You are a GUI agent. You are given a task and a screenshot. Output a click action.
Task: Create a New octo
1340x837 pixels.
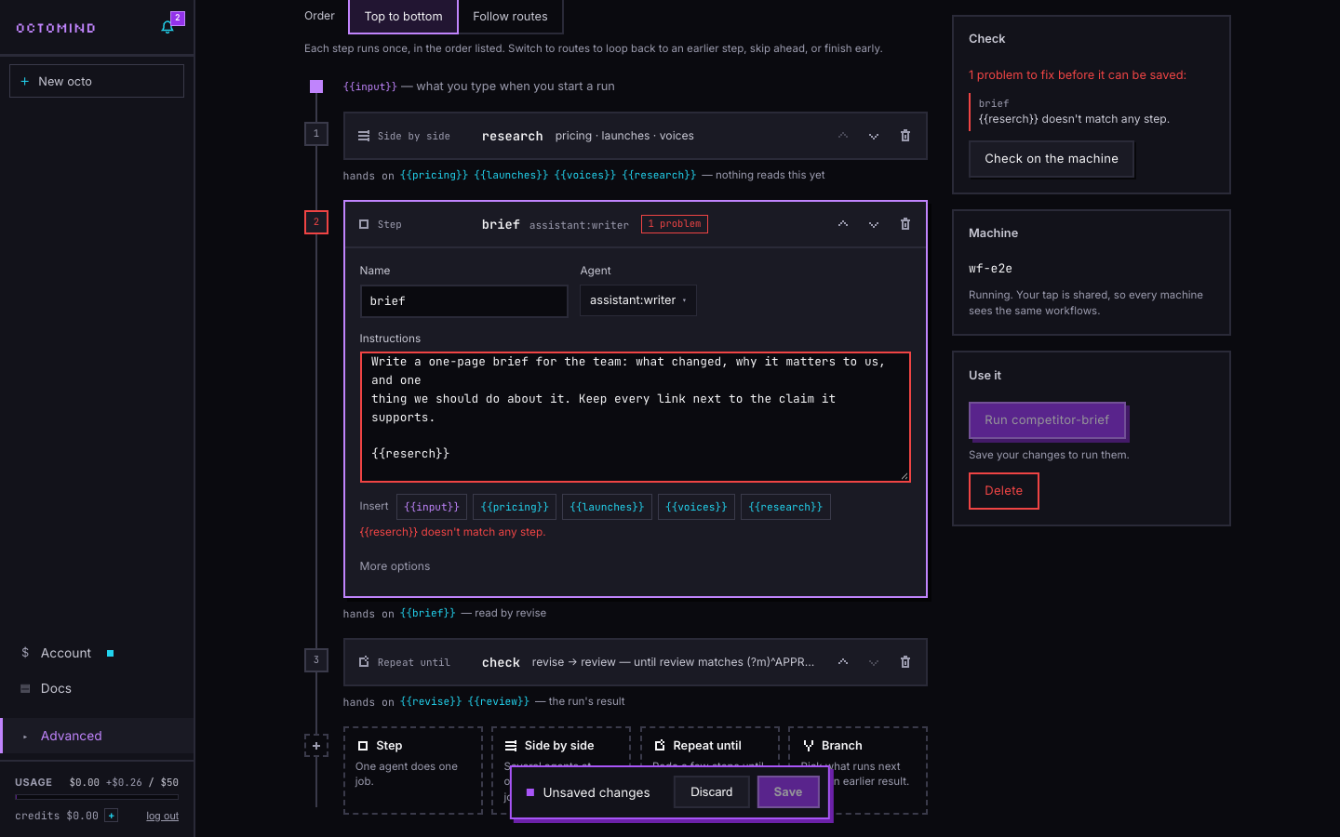click(97, 81)
